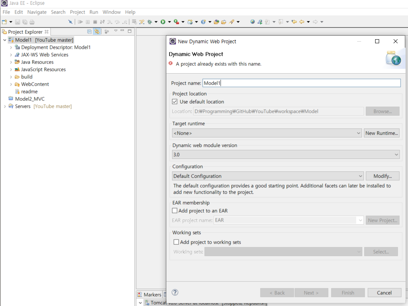Screen dimensions: 408x306
Task: Open the Target runtime dropdown
Action: tap(267, 133)
